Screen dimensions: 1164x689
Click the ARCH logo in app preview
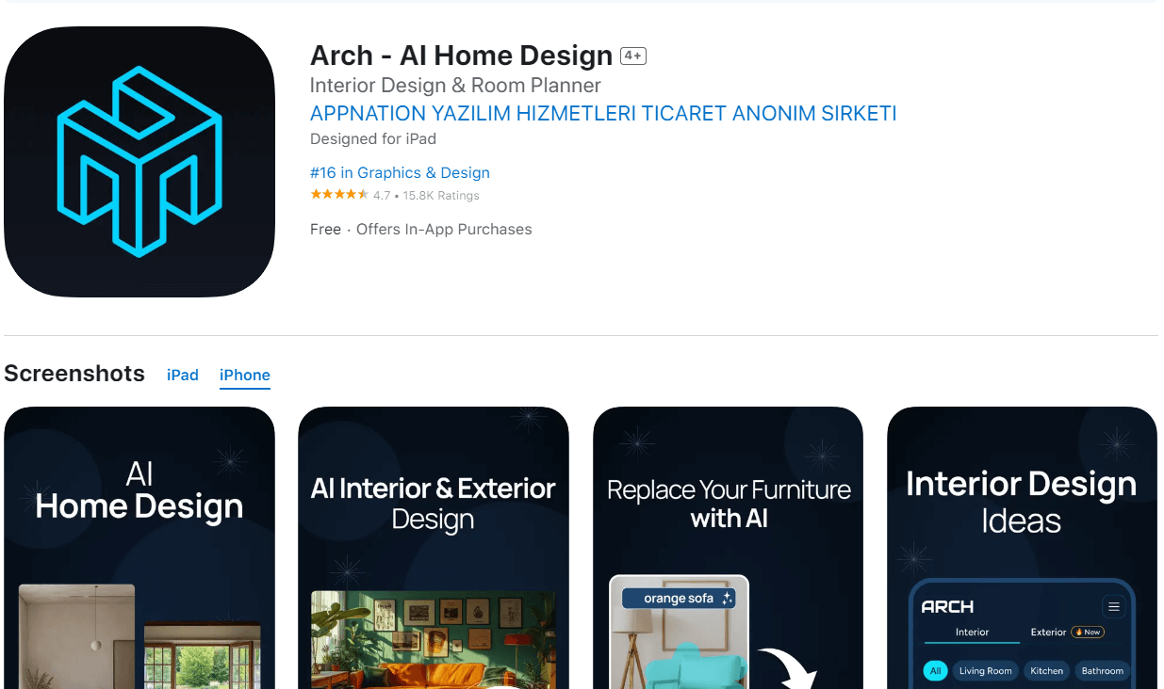947,607
